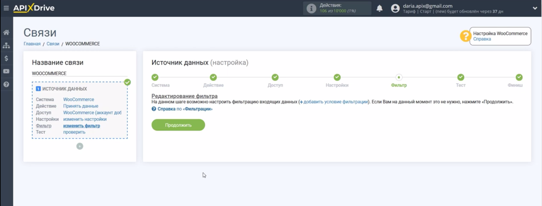Click the user avatar icon

coord(395,8)
